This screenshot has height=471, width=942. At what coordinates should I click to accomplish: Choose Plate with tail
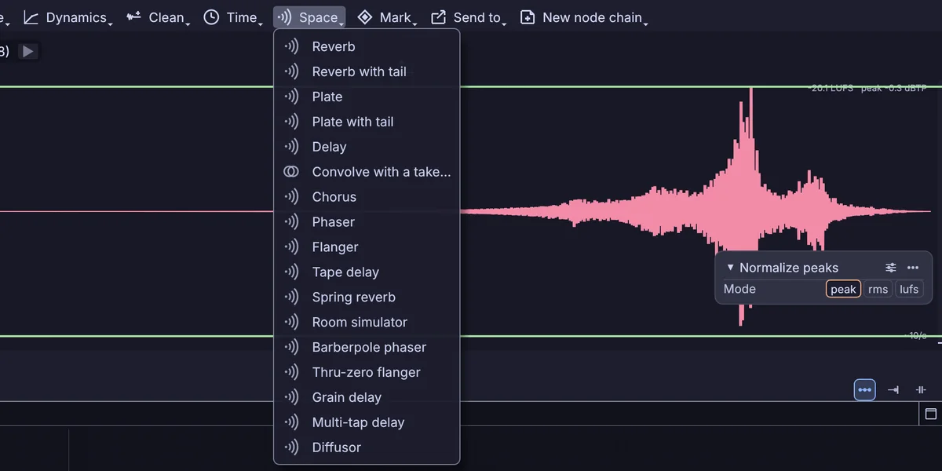coord(367,122)
